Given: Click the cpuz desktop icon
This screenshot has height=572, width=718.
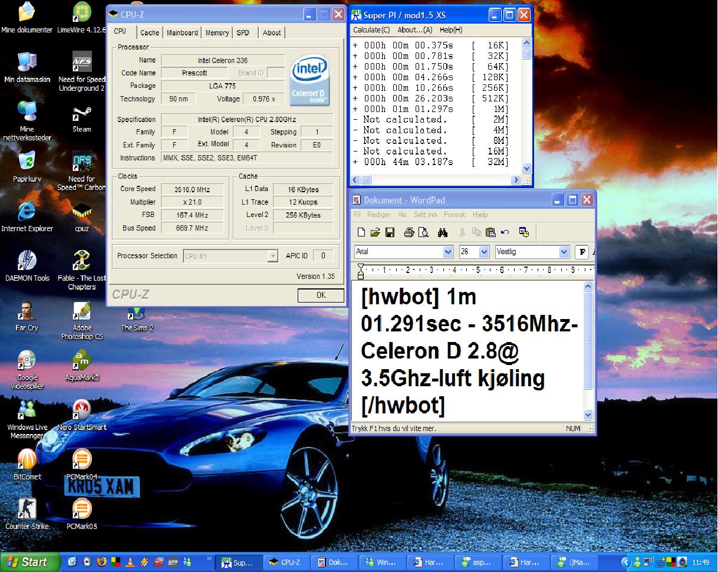Looking at the screenshot, I should [x=81, y=216].
